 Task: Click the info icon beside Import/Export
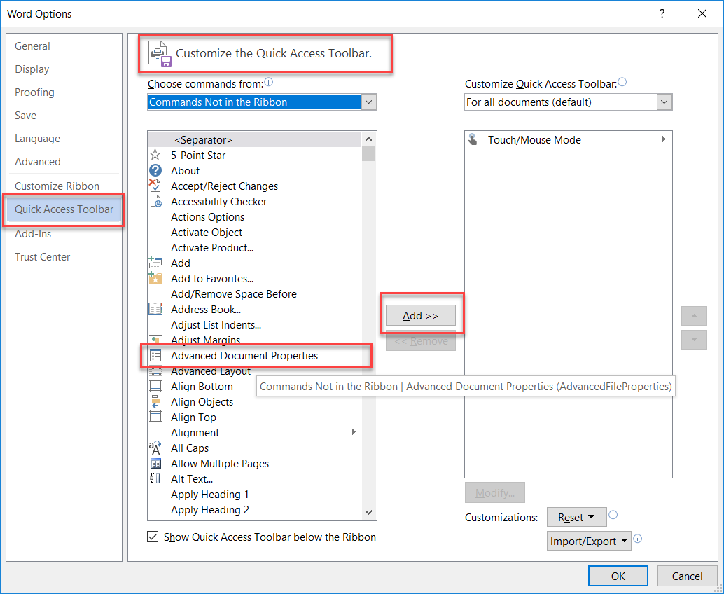638,539
